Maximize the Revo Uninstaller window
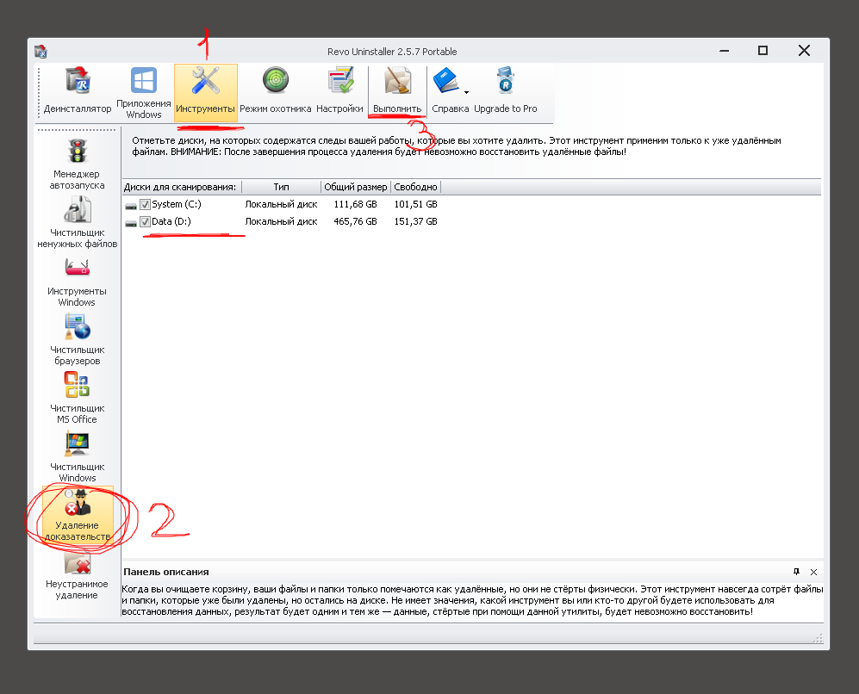Viewport: 859px width, 694px height. 763,50
